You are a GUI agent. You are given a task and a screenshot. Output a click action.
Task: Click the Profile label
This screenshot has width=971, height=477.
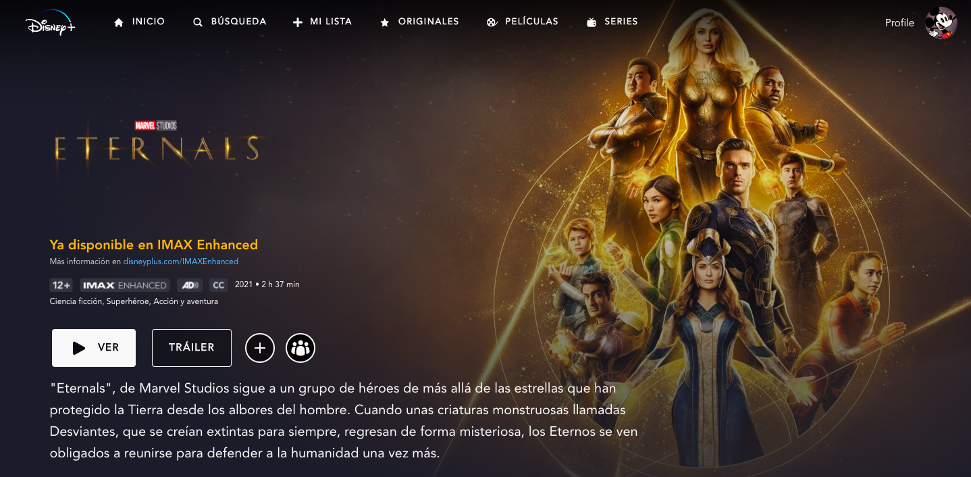click(x=899, y=23)
